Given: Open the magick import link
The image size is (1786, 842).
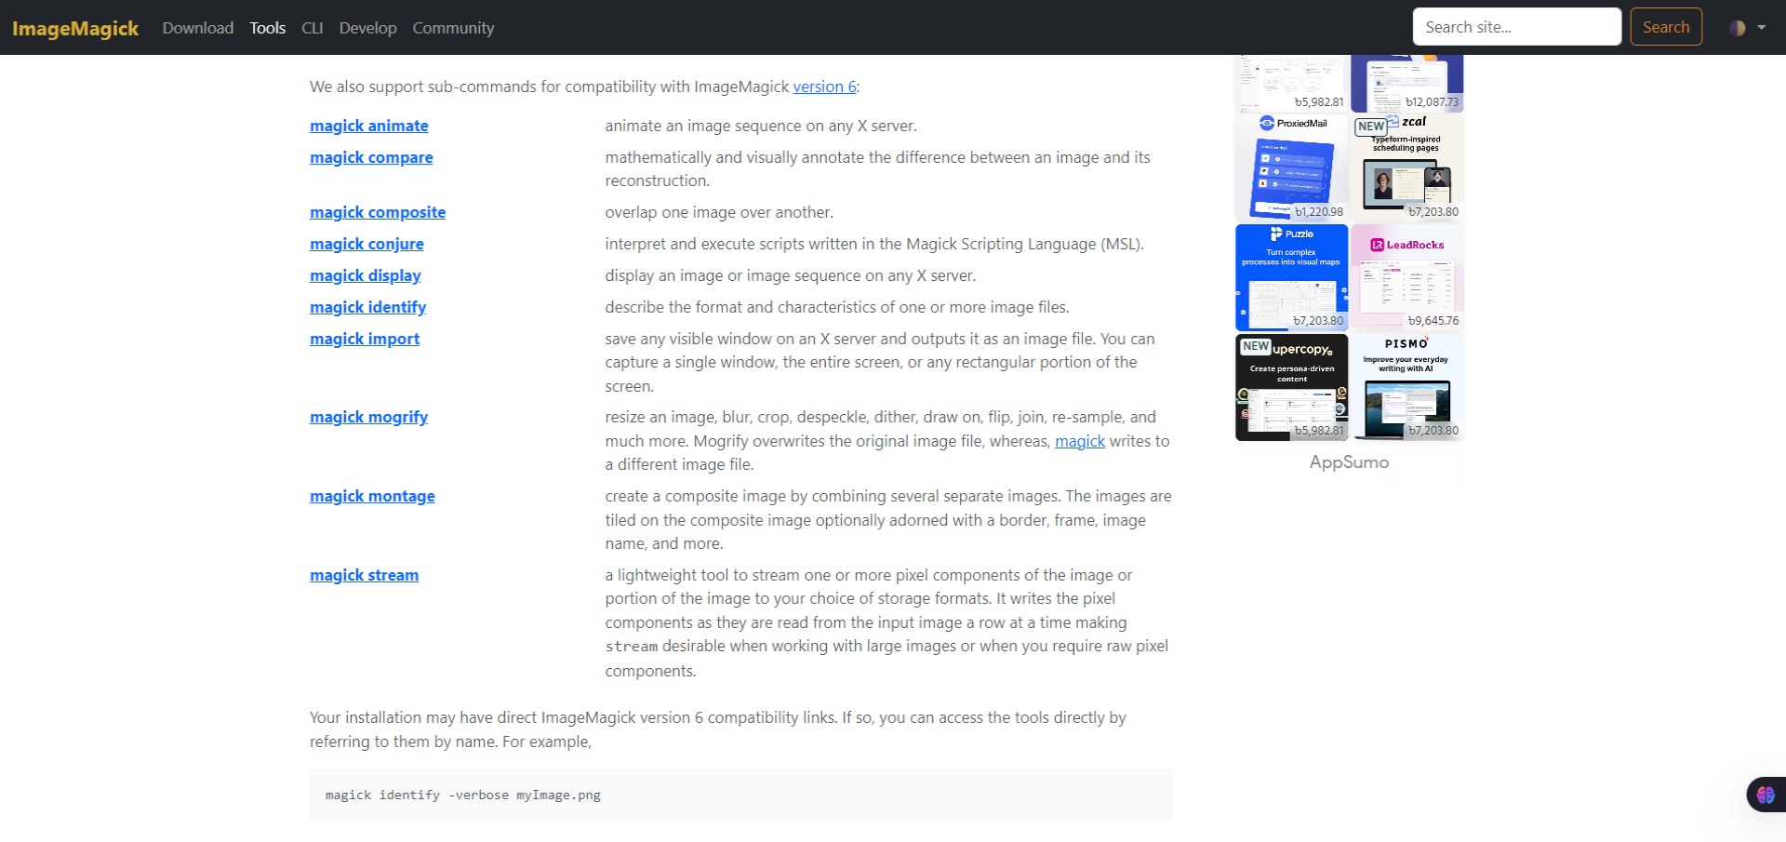Looking at the screenshot, I should click(x=365, y=339).
